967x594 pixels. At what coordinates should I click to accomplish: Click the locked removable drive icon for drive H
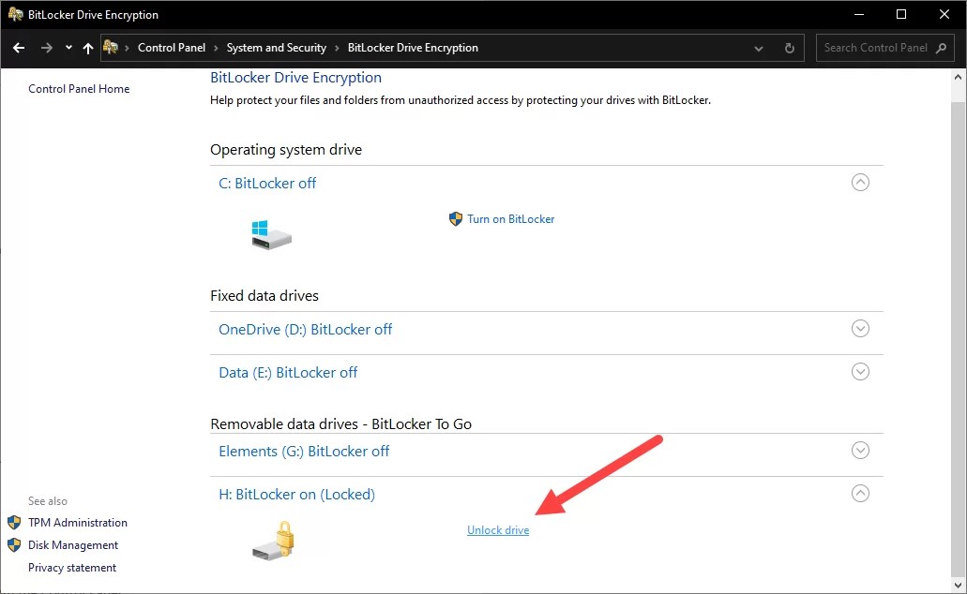click(272, 540)
